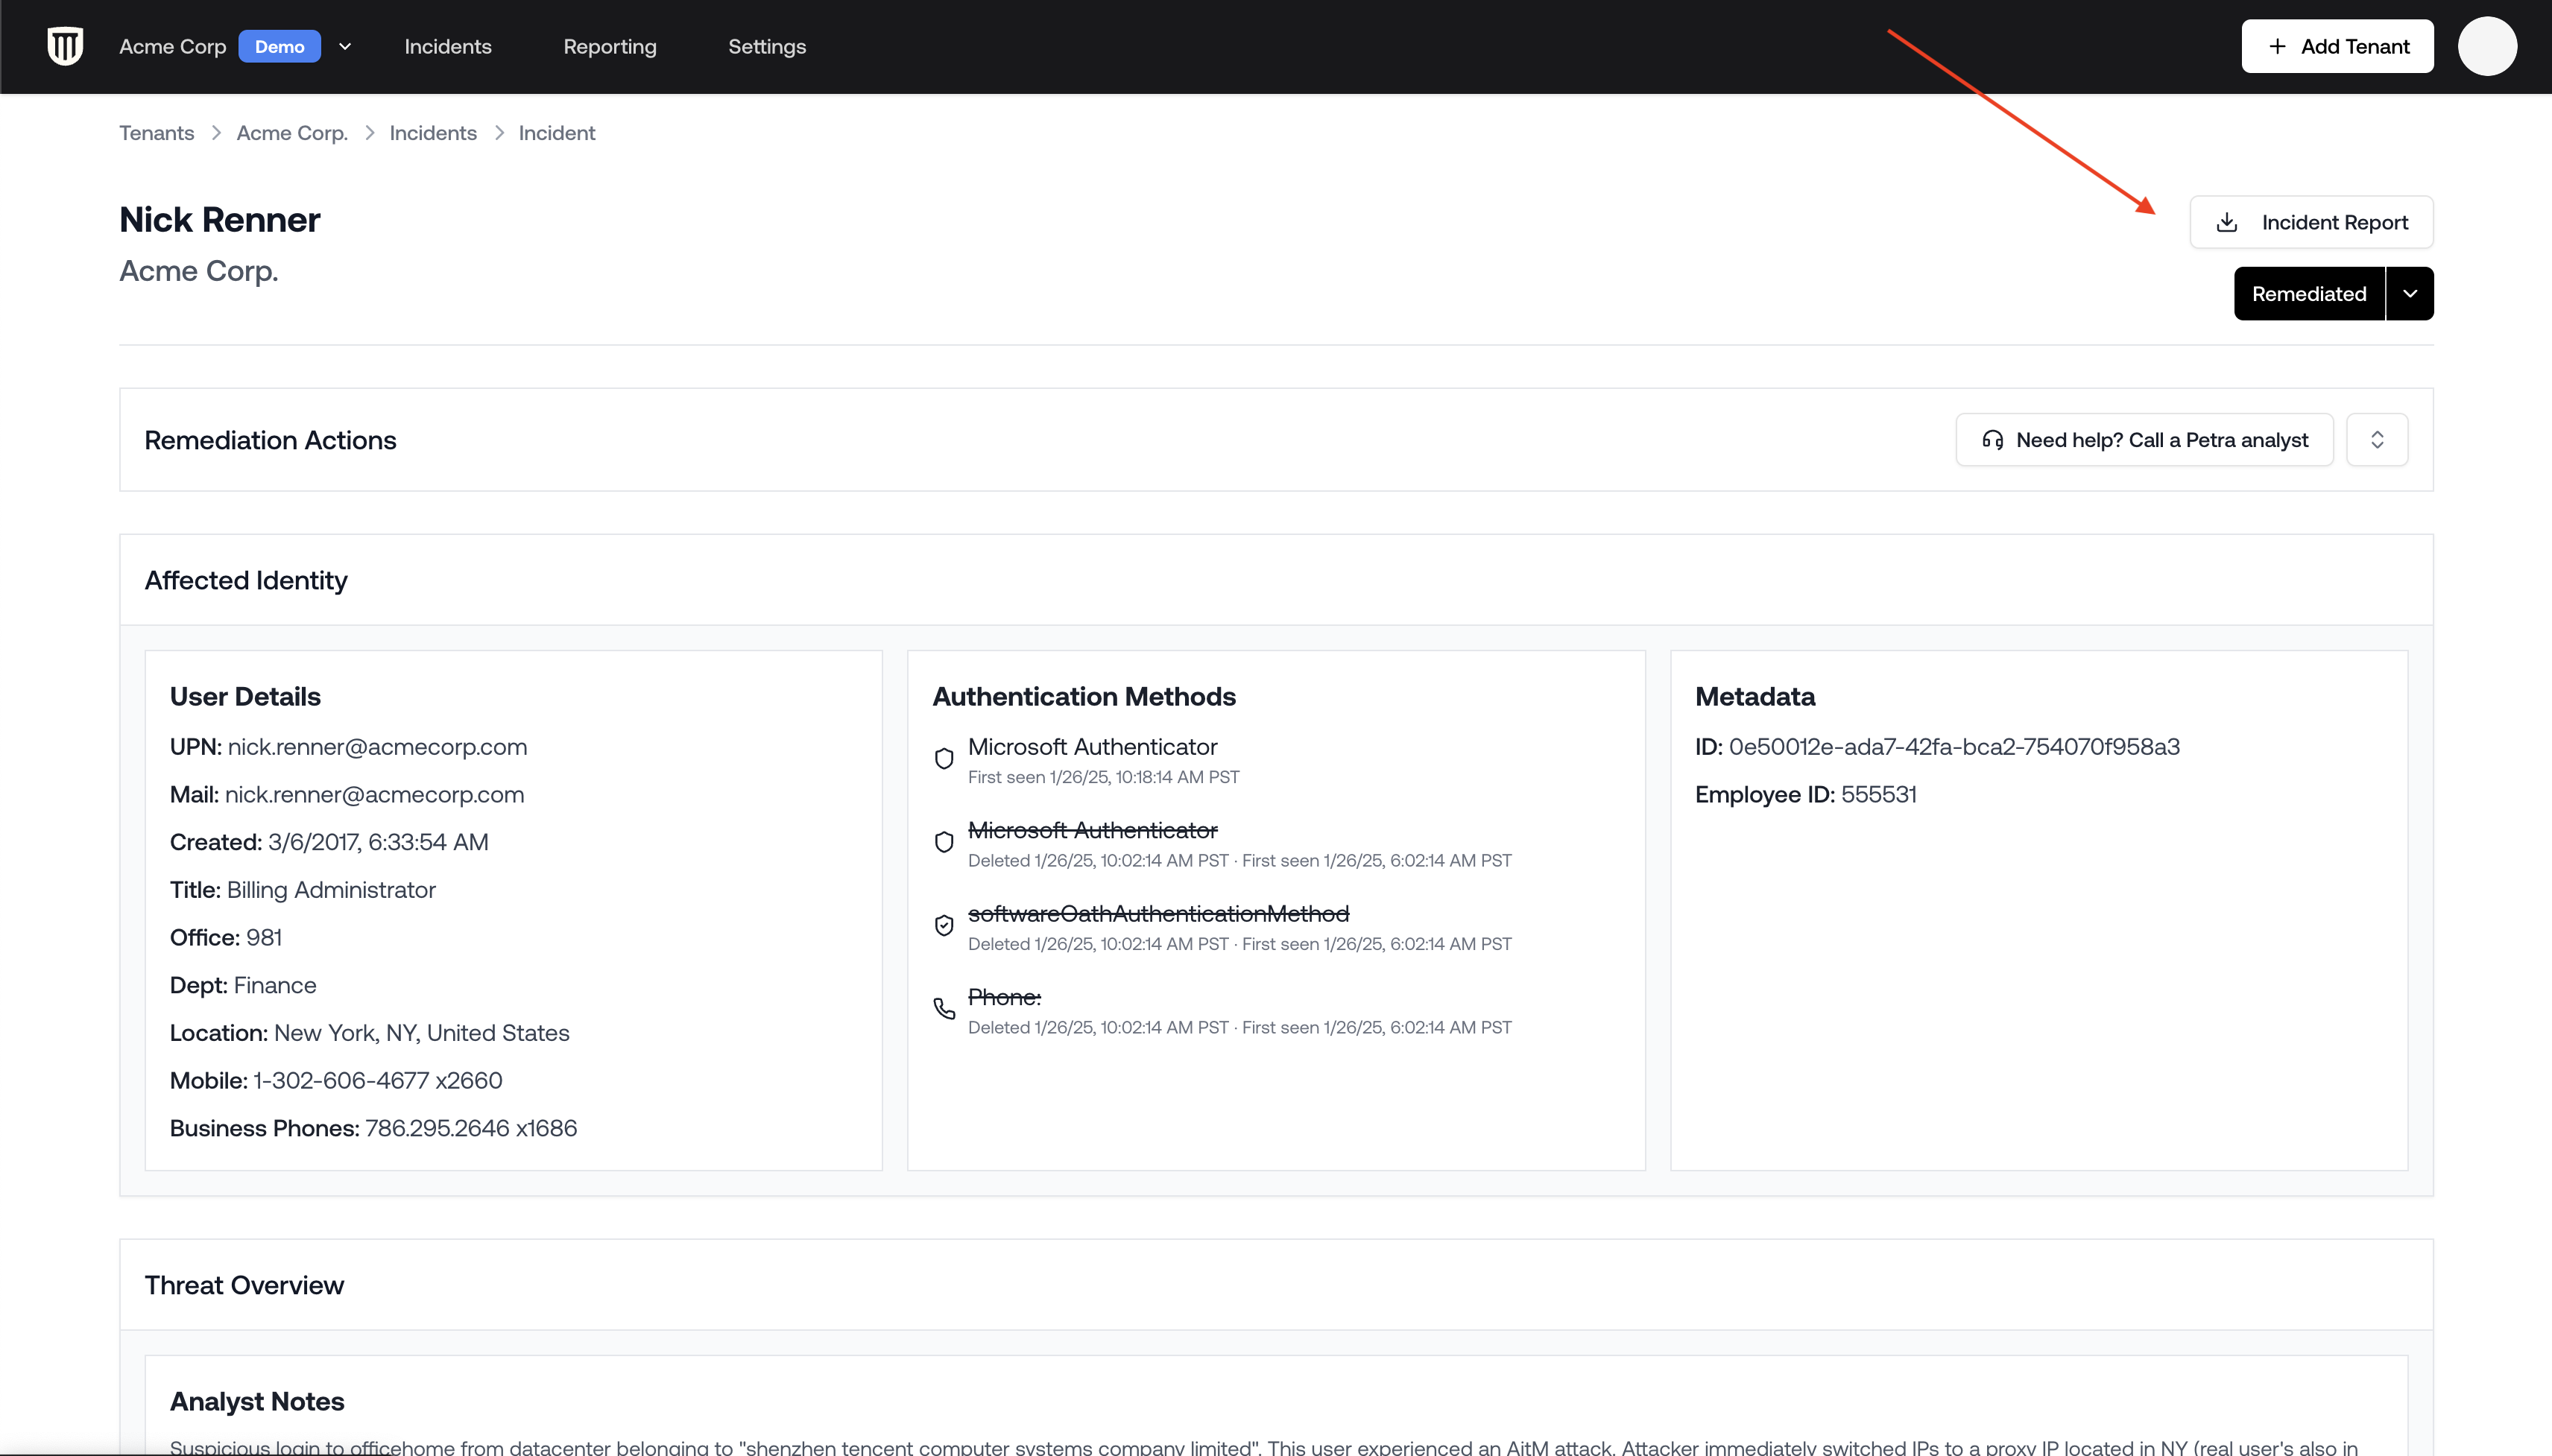This screenshot has height=1456, width=2552.
Task: Click the Remediated status button
Action: [x=2308, y=294]
